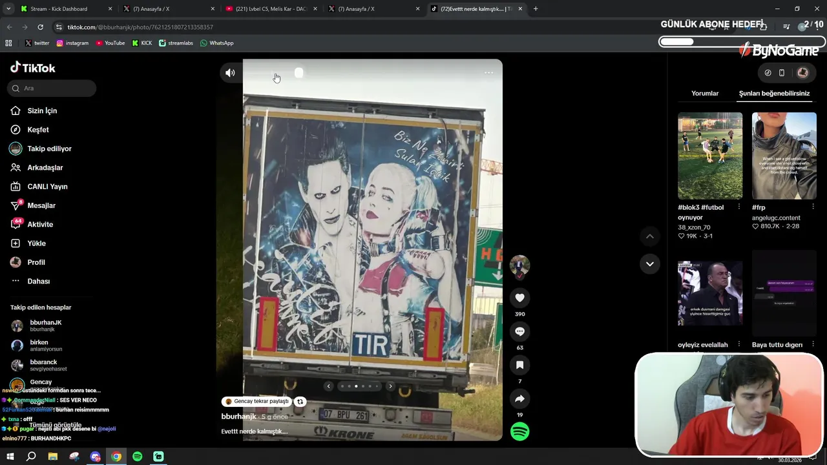The height and width of the screenshot is (465, 827).
Task: Open the bburhanjk username under the post
Action: (239, 417)
